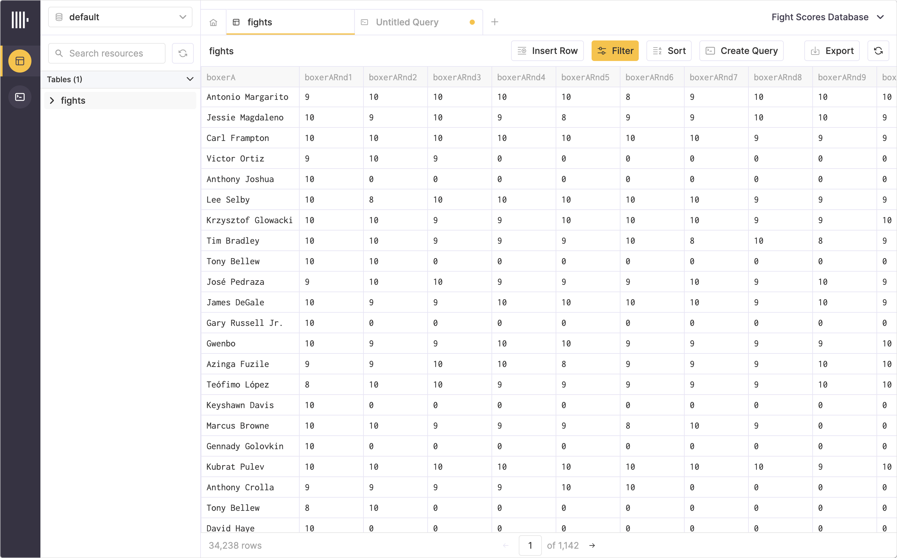Focus the Search resources field
897x558 pixels.
[107, 53]
